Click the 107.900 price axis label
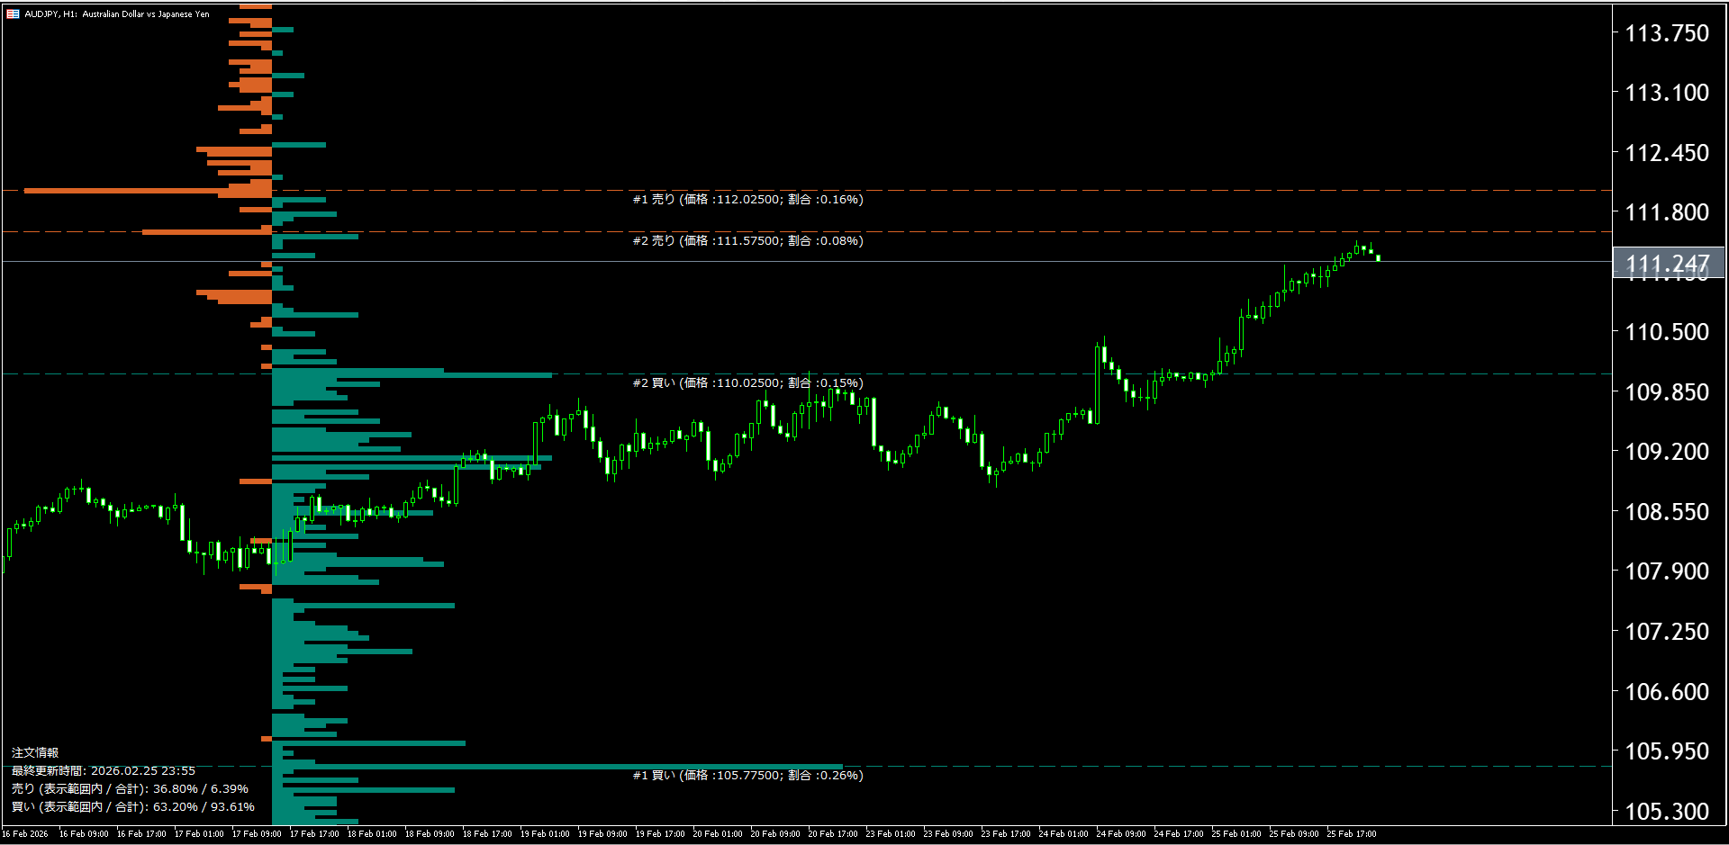 (1666, 571)
